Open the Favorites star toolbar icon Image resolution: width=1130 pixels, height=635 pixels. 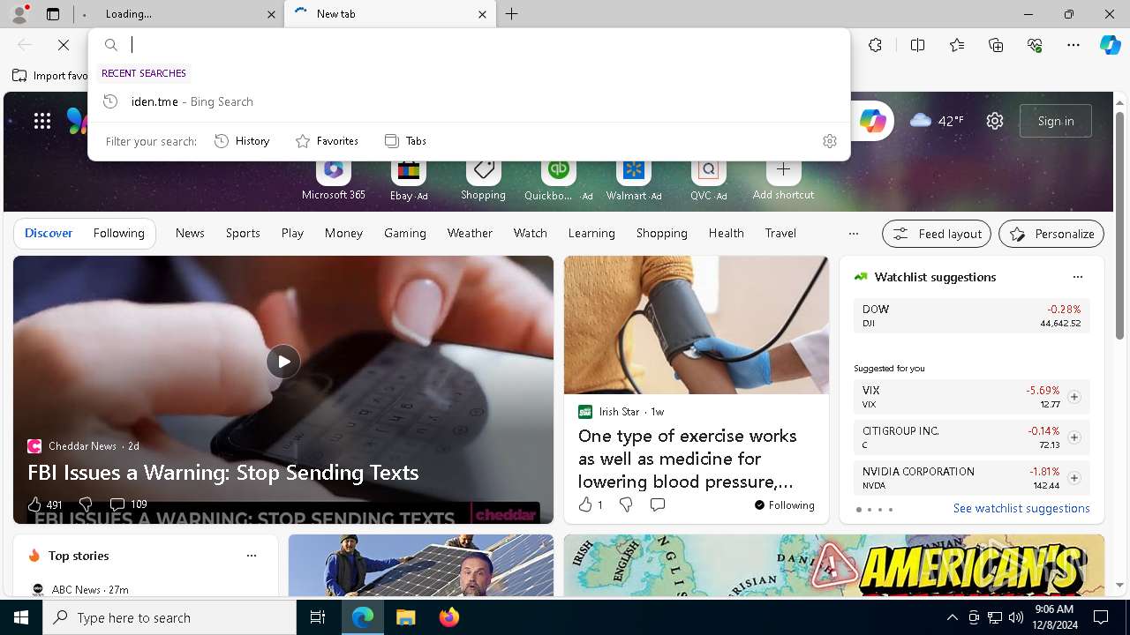(957, 45)
